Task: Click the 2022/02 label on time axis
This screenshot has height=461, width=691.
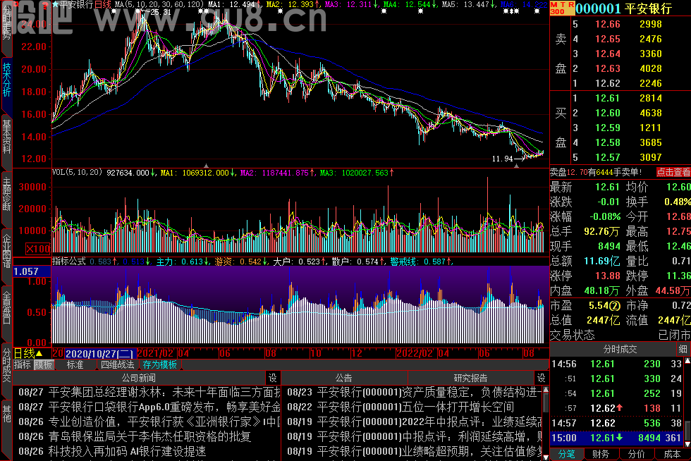Action: pyautogui.click(x=415, y=353)
